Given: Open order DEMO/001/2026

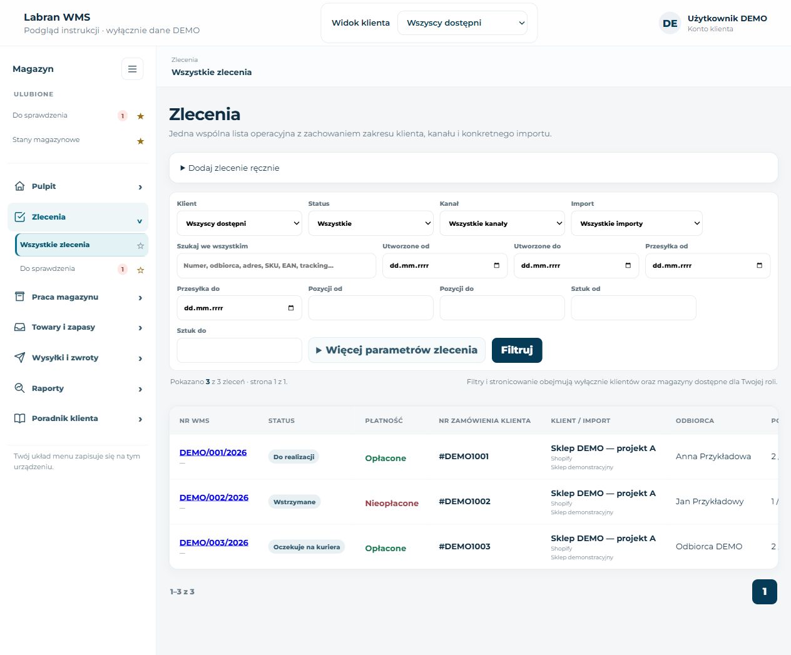Looking at the screenshot, I should pos(213,452).
